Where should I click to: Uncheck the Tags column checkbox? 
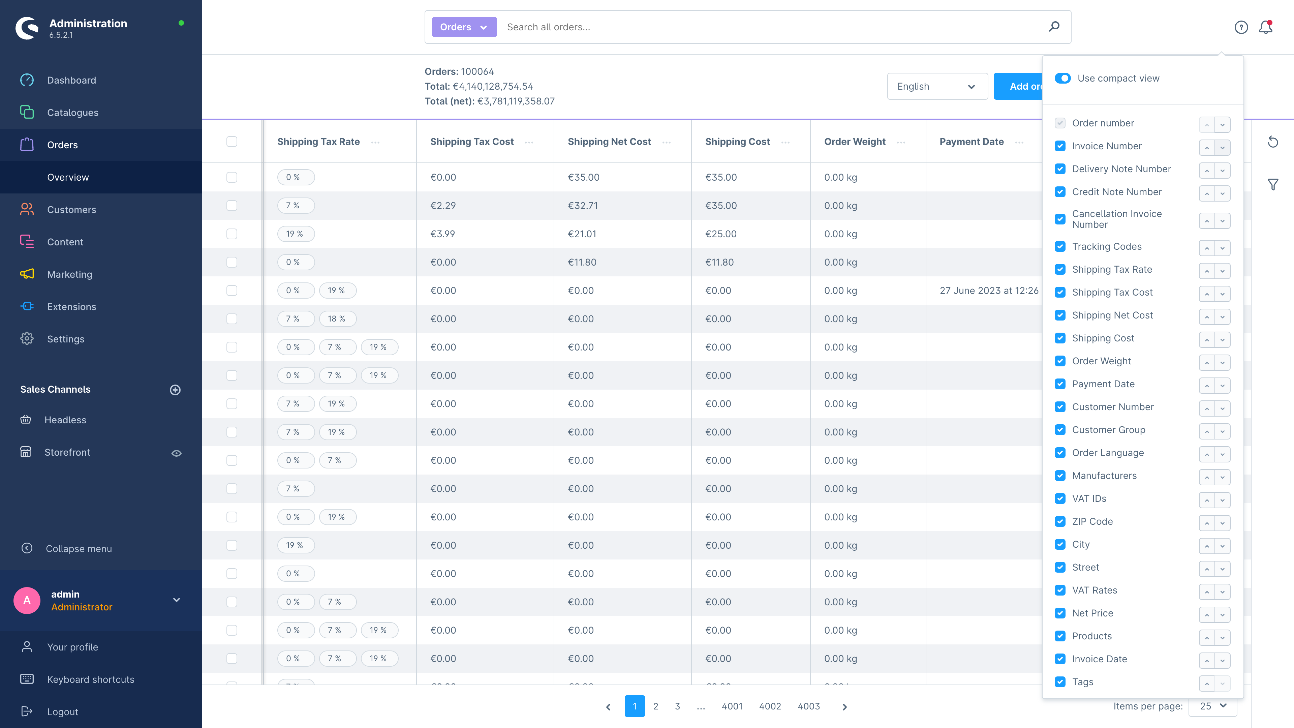pos(1060,682)
